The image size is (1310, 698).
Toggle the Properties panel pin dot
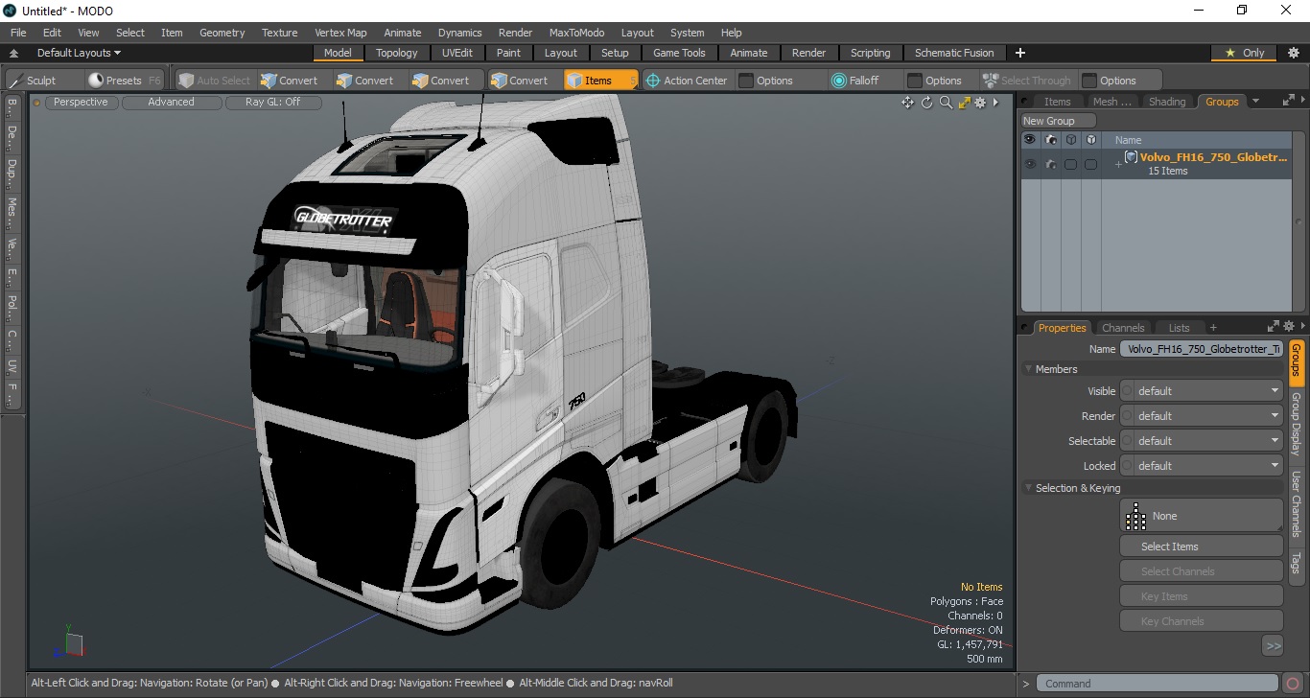[x=1026, y=328]
